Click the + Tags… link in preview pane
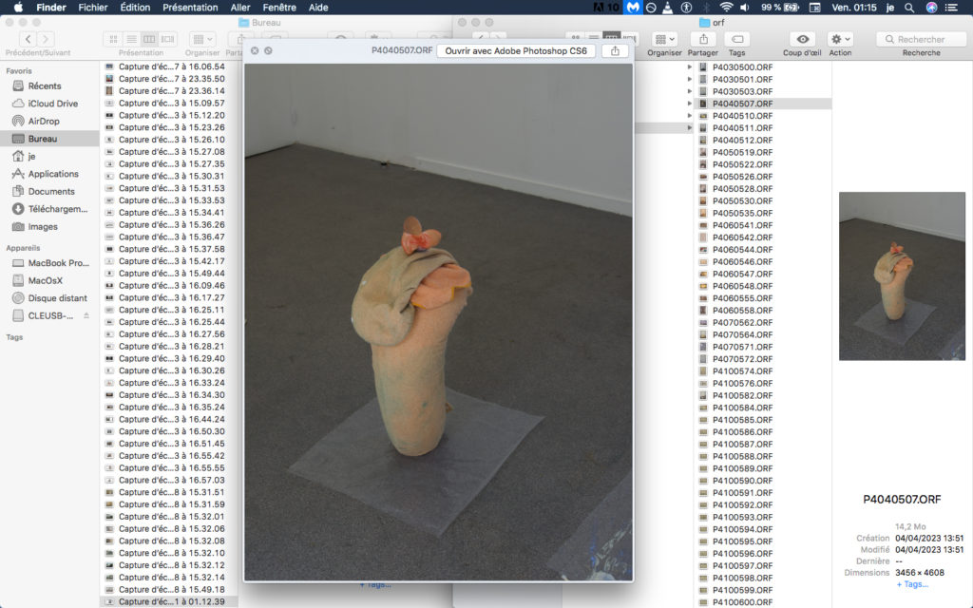The height and width of the screenshot is (608, 973). 912,584
